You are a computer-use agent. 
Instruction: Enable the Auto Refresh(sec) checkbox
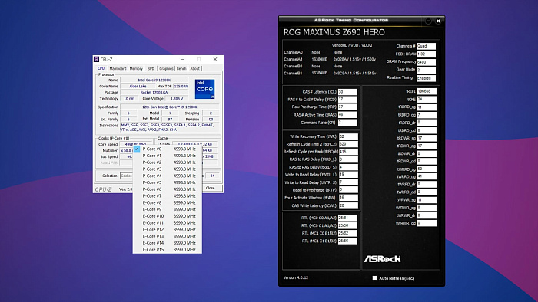[374, 278]
